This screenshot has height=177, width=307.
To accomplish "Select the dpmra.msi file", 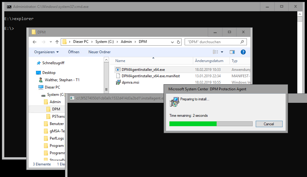I will tap(130, 82).
